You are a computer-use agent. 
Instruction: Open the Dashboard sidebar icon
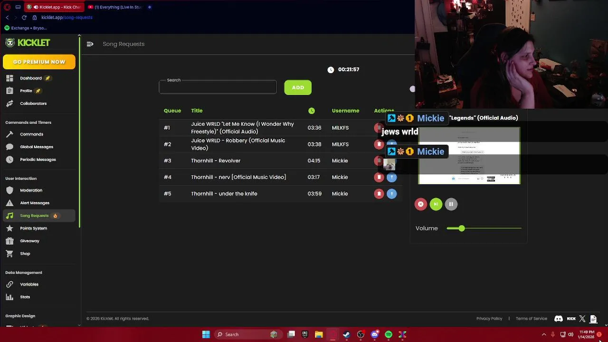(9, 78)
